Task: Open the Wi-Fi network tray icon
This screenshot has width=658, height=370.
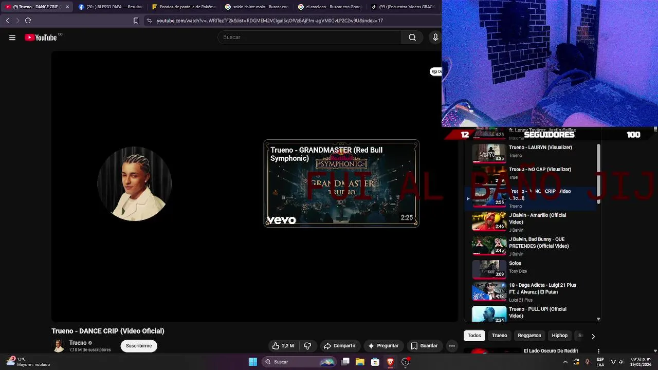Action: click(x=613, y=362)
